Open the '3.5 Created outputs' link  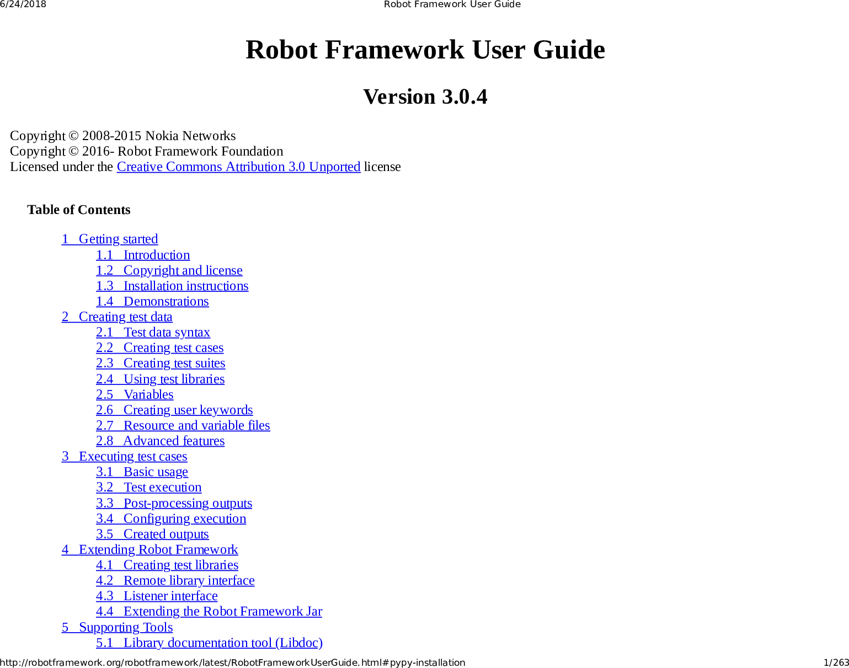tap(152, 534)
